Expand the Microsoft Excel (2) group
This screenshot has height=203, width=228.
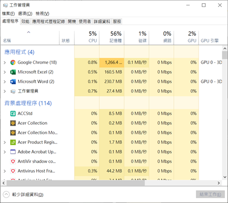pyautogui.click(x=5, y=72)
